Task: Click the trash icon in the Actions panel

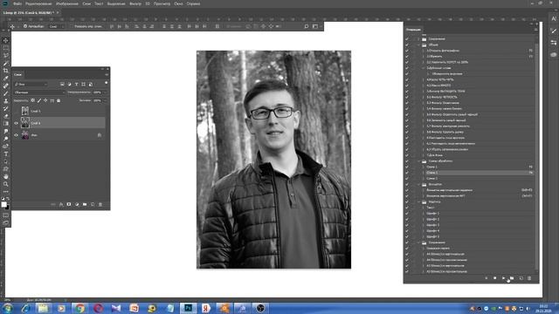Action: (529, 278)
